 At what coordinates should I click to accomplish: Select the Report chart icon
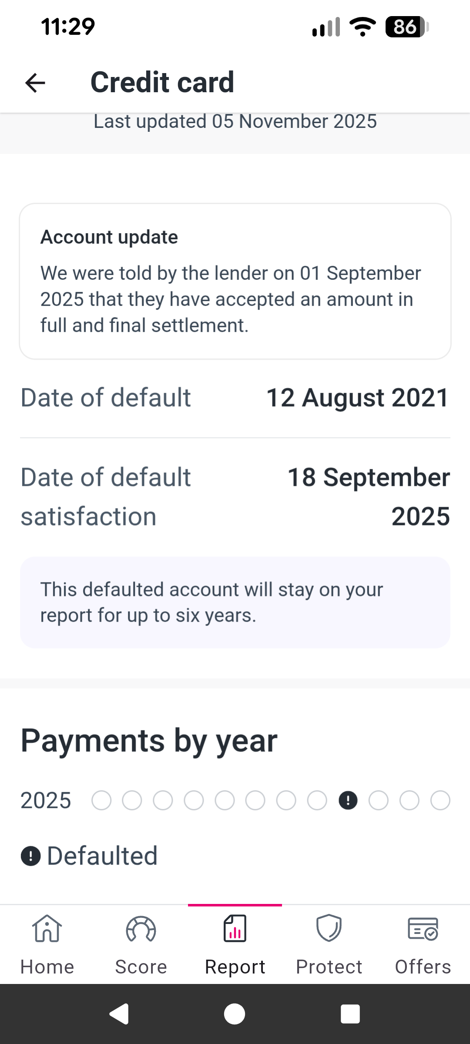(235, 929)
